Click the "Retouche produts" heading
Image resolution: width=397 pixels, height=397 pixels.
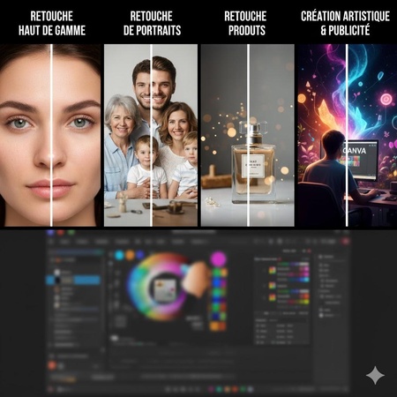coord(246,24)
